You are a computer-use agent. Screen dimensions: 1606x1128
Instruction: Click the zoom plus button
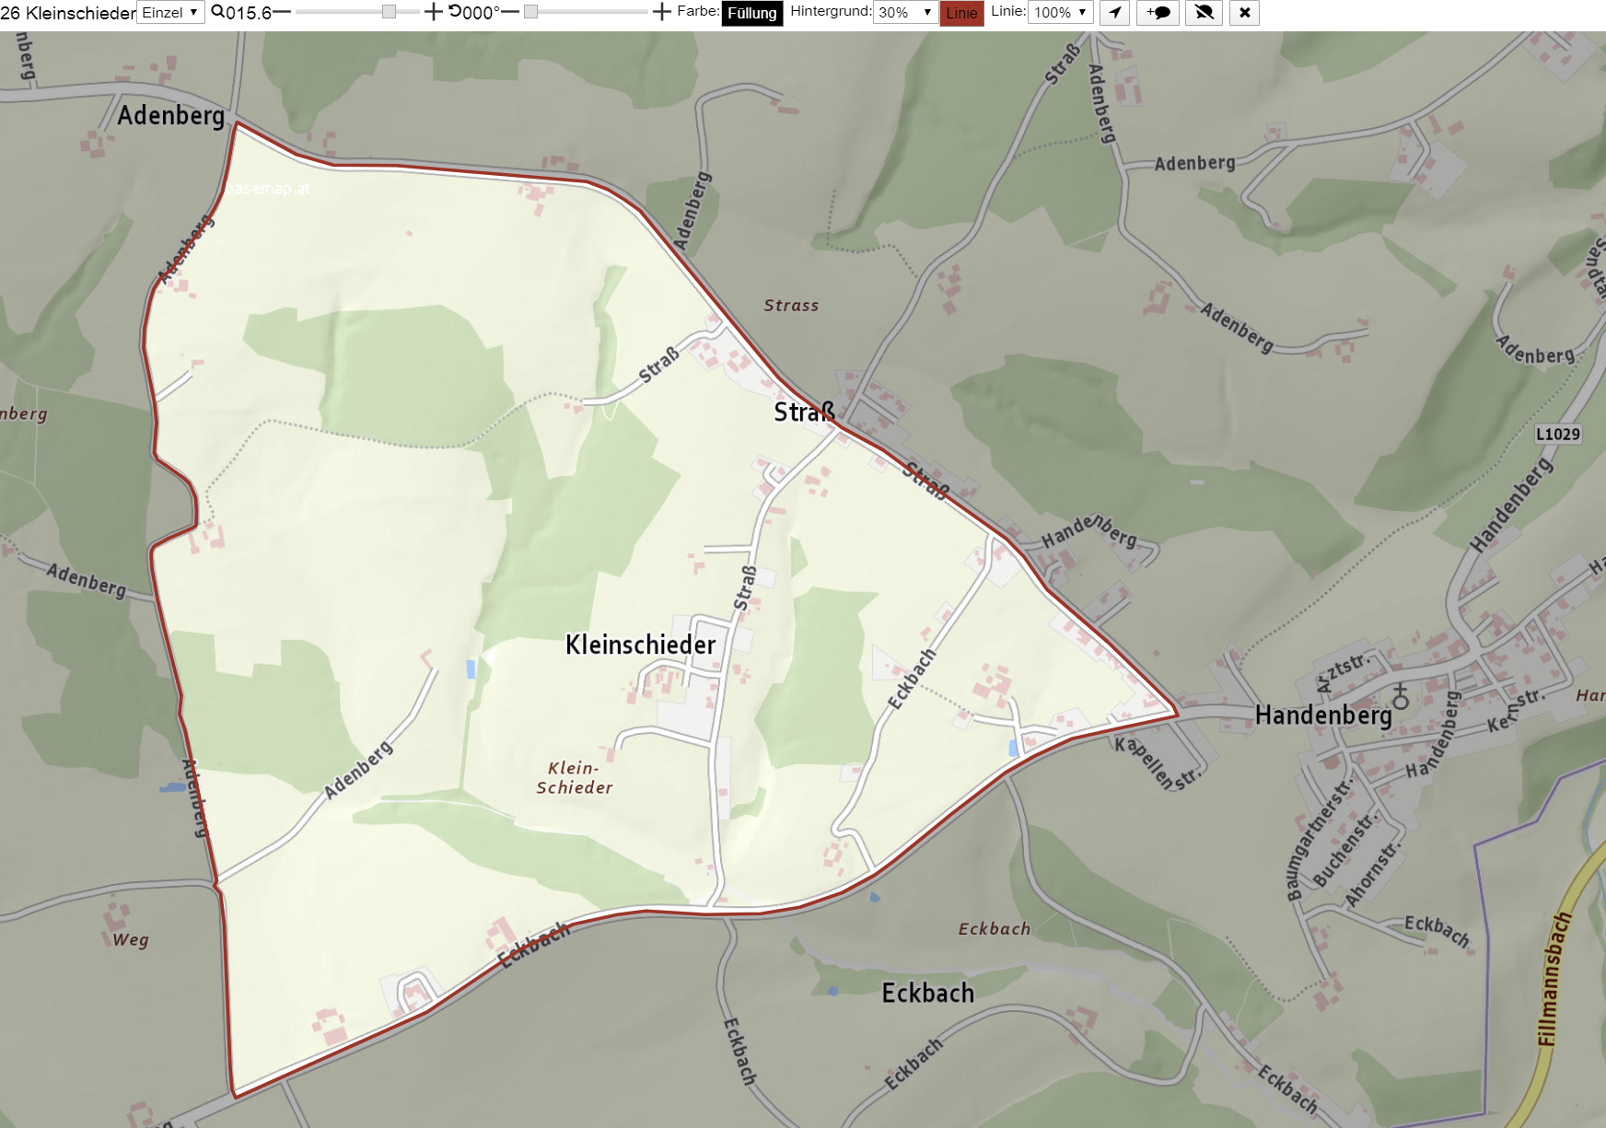point(433,12)
